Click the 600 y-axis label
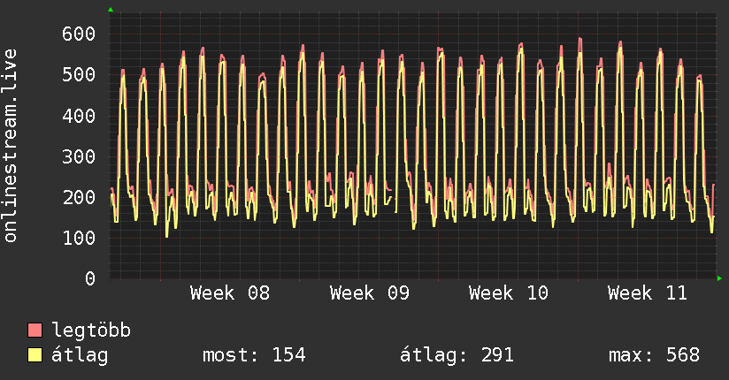729x380 pixels. point(79,34)
